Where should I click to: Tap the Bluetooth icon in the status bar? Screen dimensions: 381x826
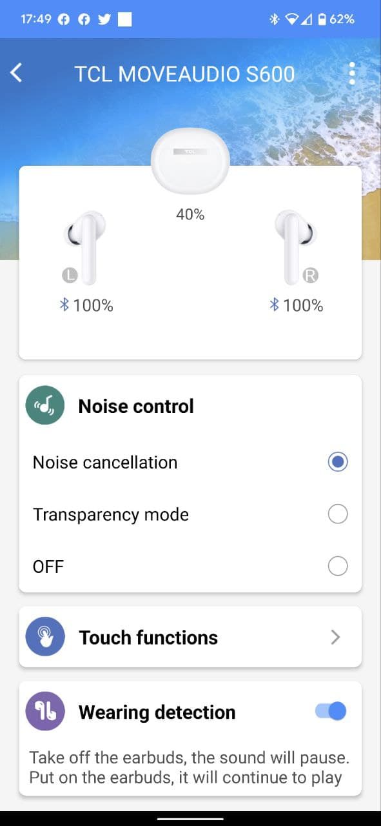[x=274, y=19]
